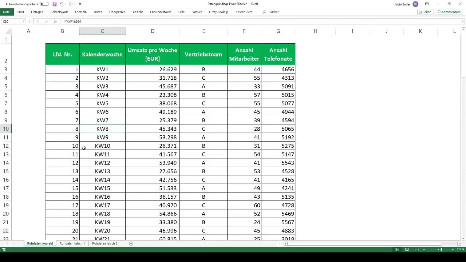Select the cell containing KW17
Viewport: 466px width, 262px height.
102,205
